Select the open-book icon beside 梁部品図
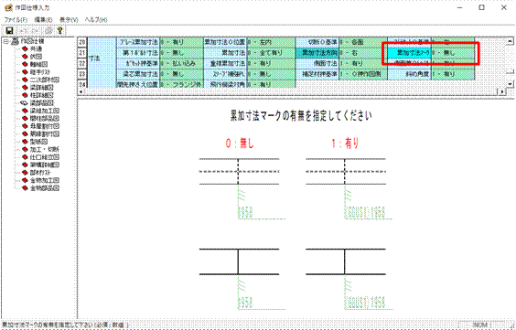This screenshot has height=330, width=516. click(x=25, y=103)
